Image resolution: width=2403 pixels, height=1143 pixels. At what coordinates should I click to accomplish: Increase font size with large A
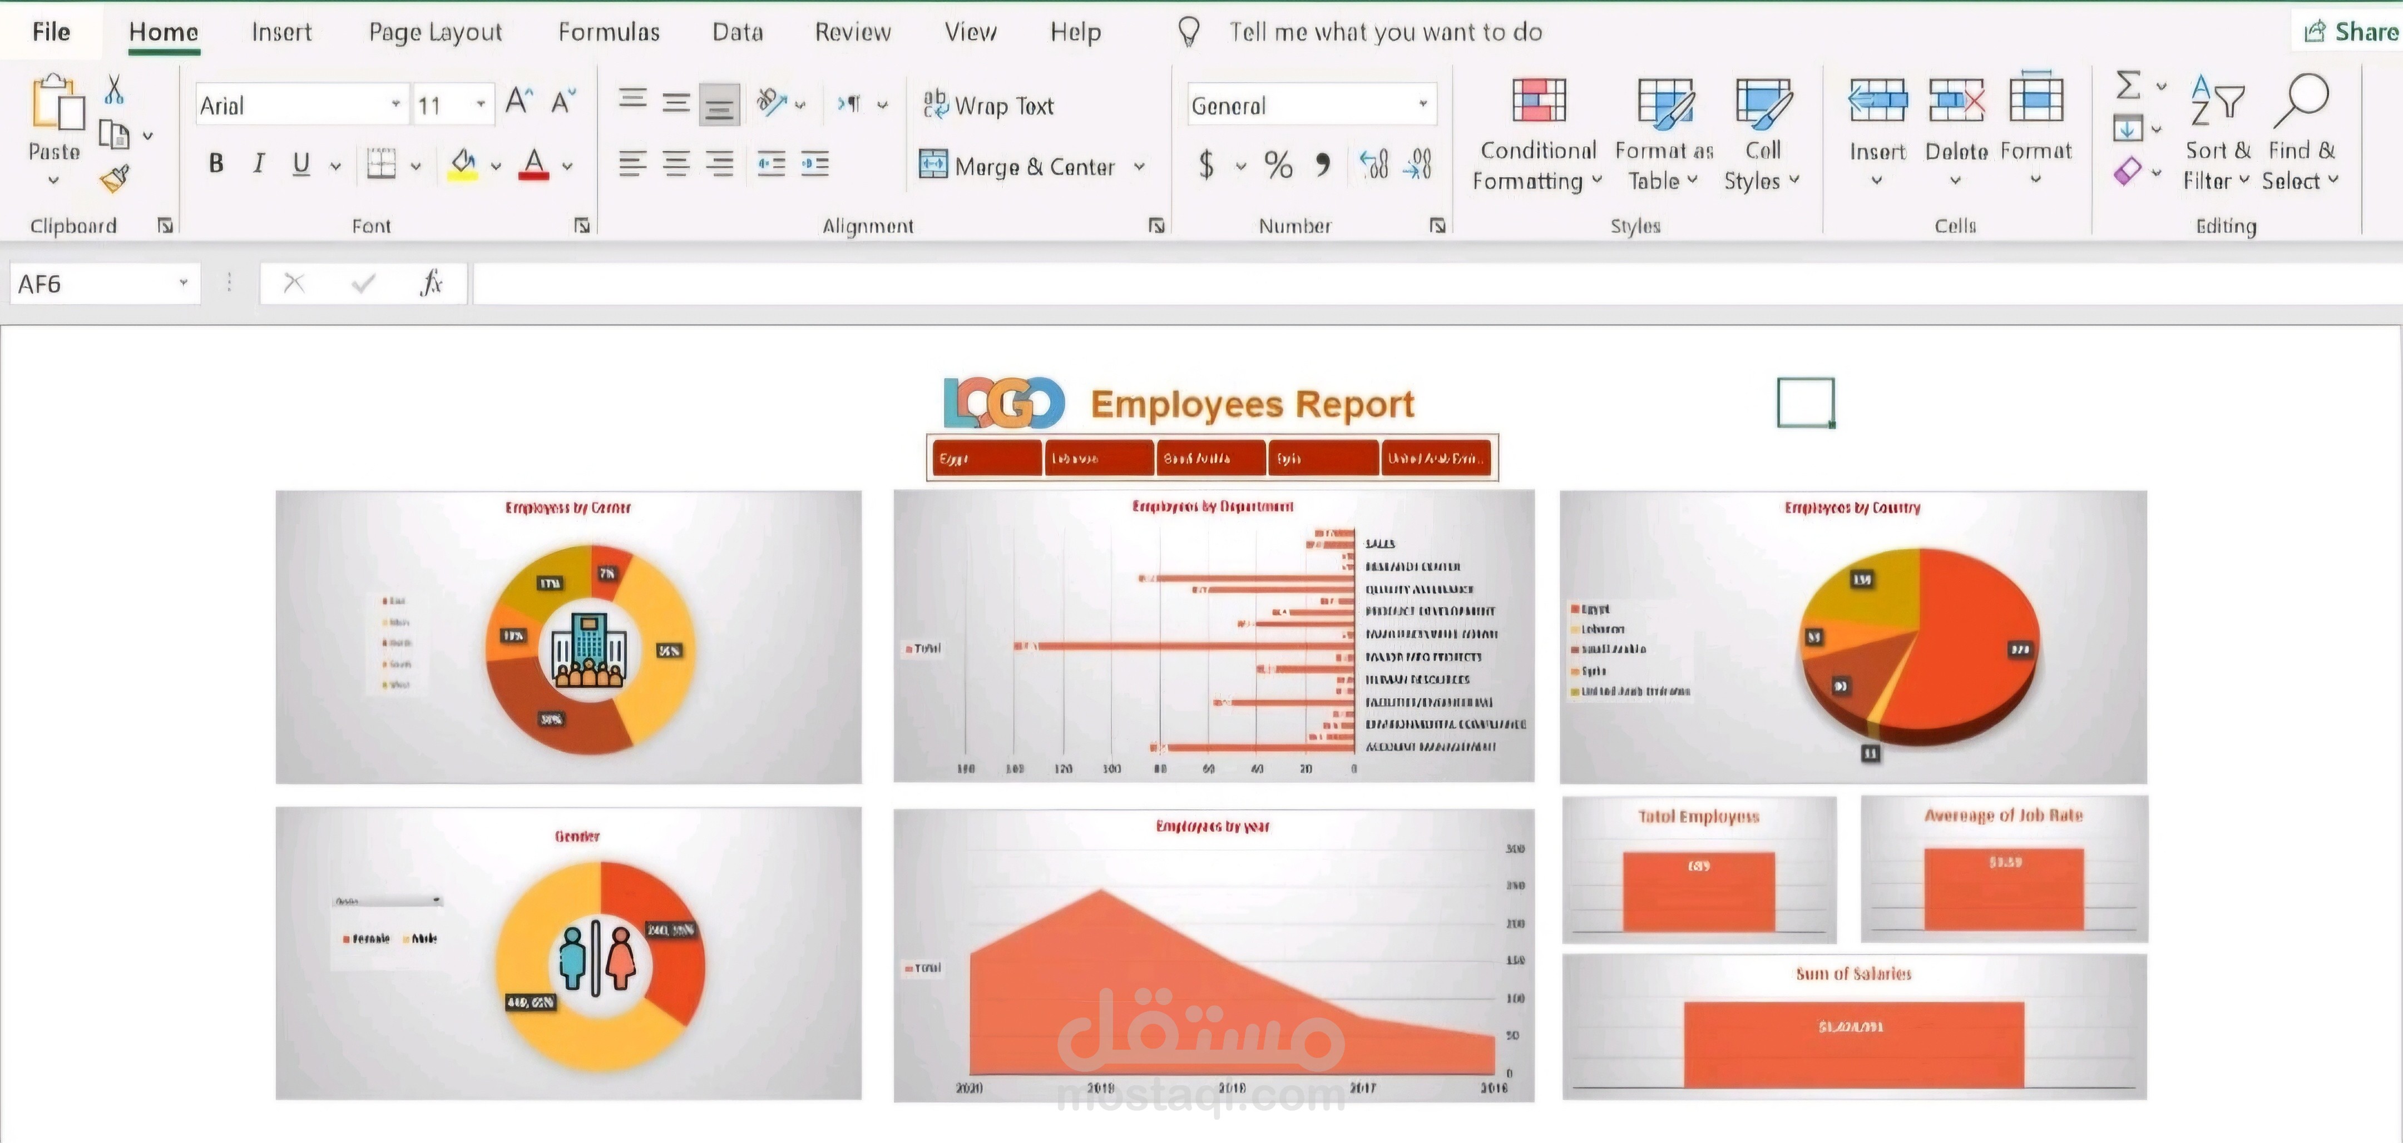pos(518,102)
